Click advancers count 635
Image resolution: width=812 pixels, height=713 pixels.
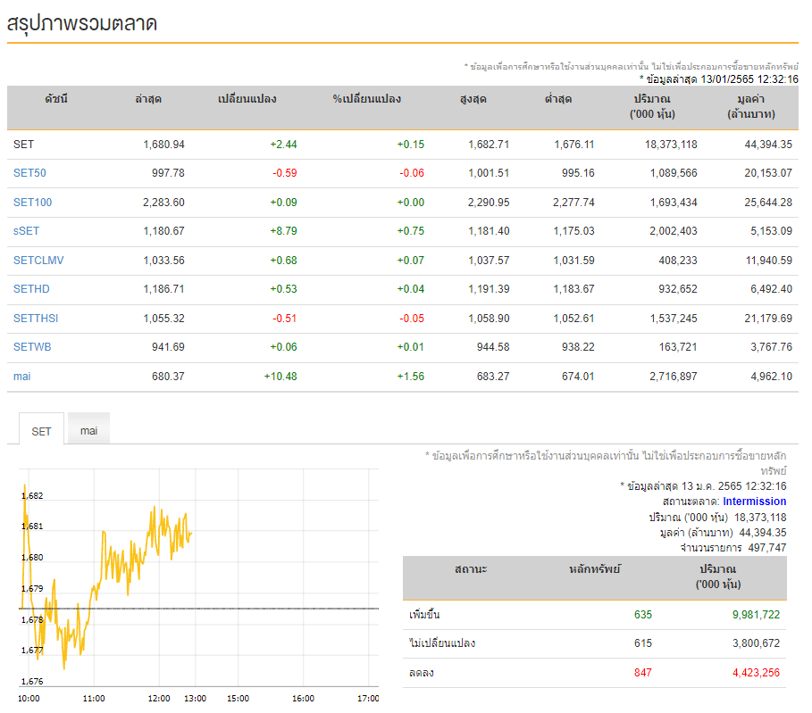click(642, 615)
